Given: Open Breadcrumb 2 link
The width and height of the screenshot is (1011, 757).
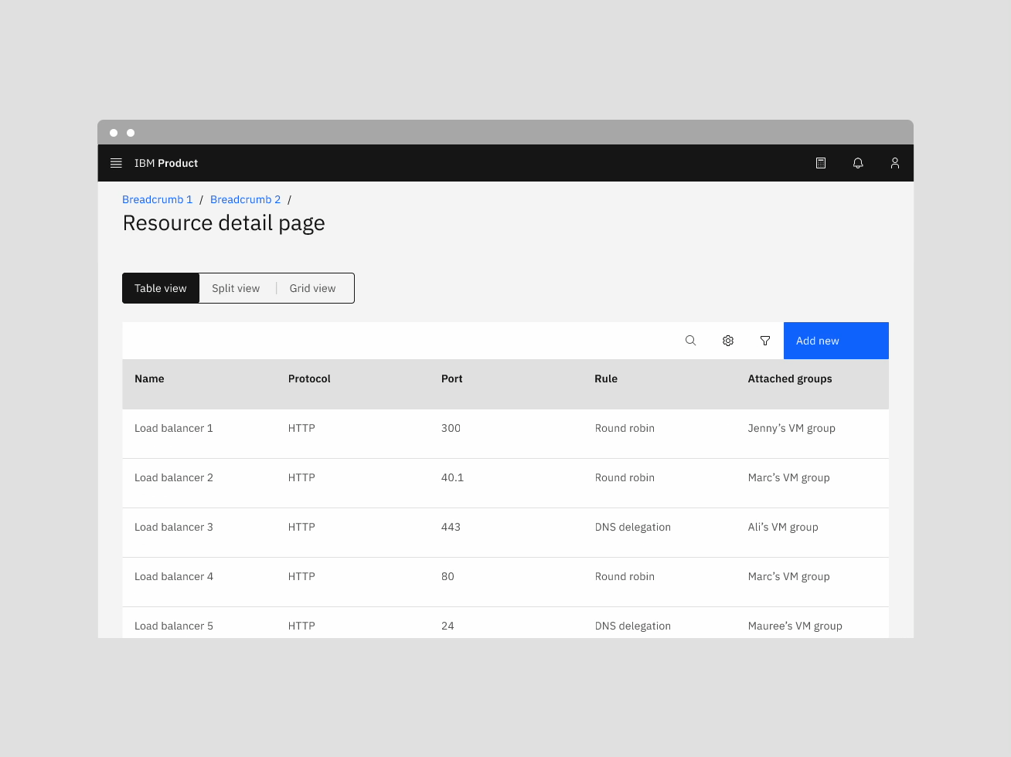Looking at the screenshot, I should click(x=245, y=199).
